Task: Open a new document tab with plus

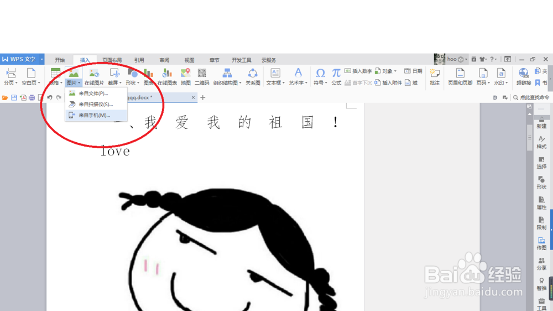Action: [x=203, y=98]
